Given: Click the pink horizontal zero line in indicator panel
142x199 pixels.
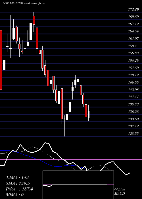Looking at the screenshot, I should (71, 159).
